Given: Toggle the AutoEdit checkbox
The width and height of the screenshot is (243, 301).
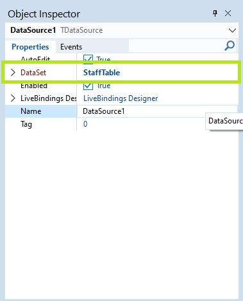Looking at the screenshot, I should pos(88,59).
